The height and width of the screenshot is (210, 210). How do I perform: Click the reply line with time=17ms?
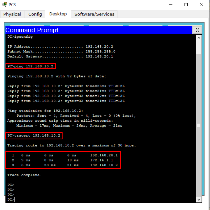(66, 96)
